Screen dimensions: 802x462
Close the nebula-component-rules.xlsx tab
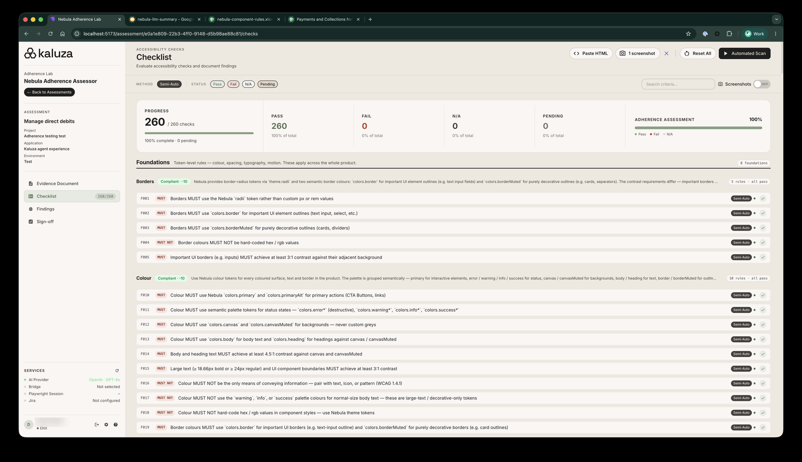279,20
